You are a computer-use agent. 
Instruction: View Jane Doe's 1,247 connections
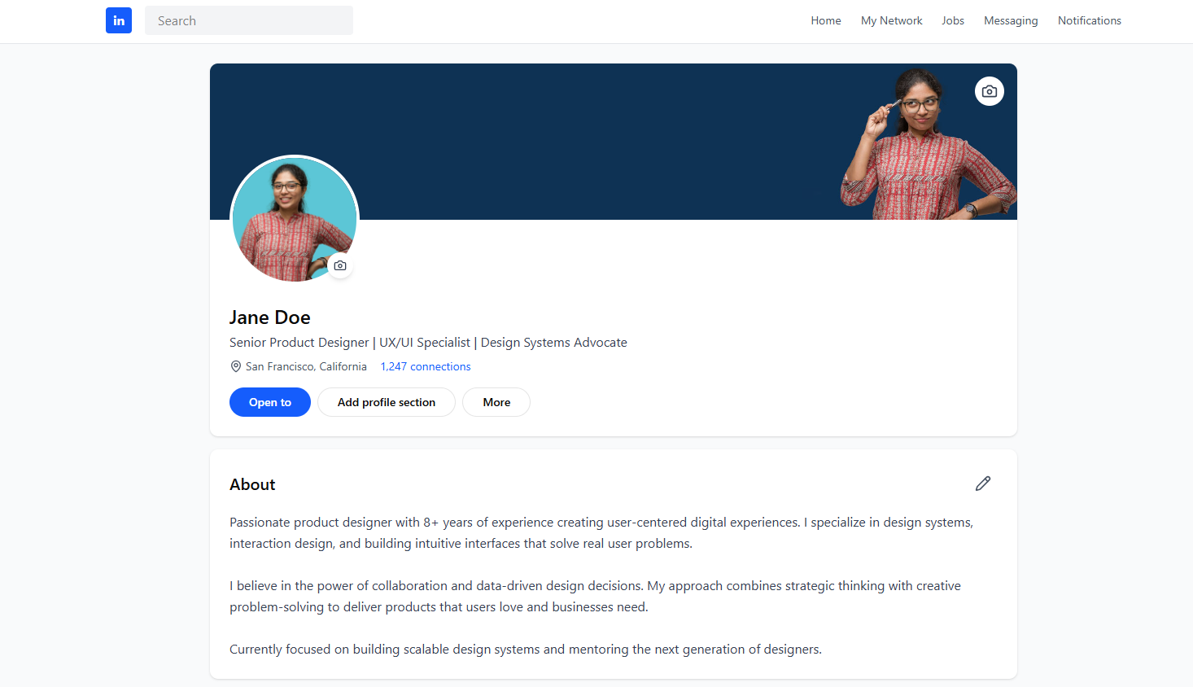point(425,366)
